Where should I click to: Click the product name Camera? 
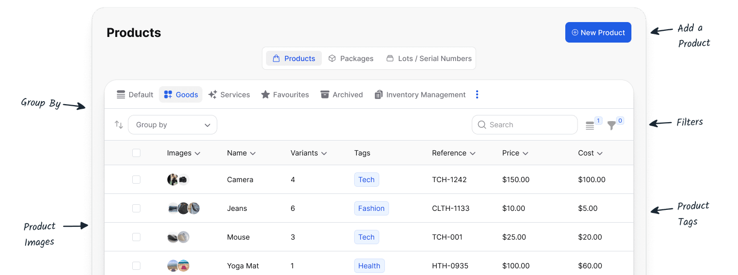pos(240,180)
